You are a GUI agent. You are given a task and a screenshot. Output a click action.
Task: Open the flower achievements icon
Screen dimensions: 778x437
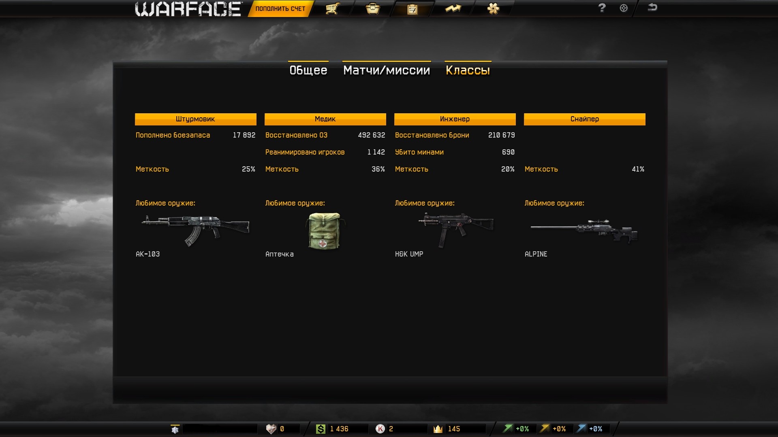(x=493, y=8)
